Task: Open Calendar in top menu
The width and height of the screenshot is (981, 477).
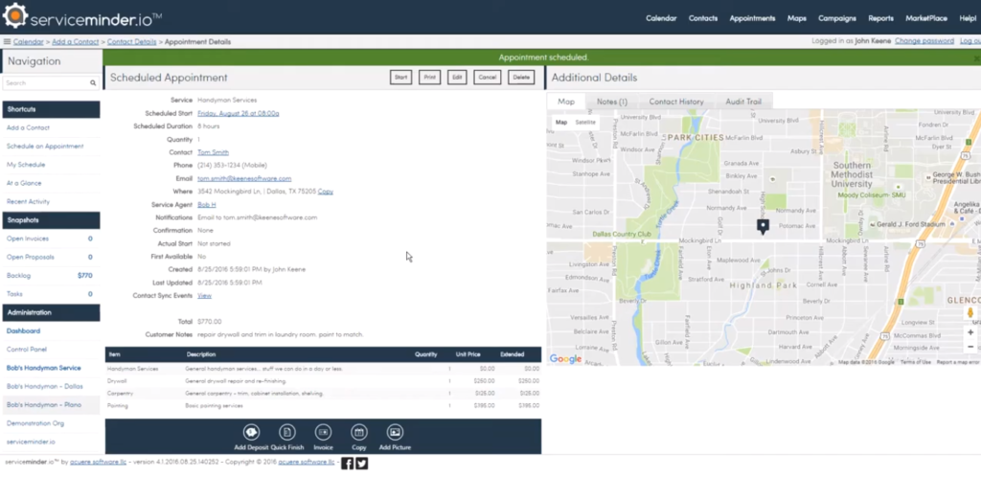Action: pyautogui.click(x=661, y=18)
